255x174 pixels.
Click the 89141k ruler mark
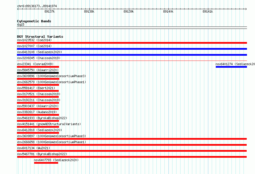click(x=208, y=11)
